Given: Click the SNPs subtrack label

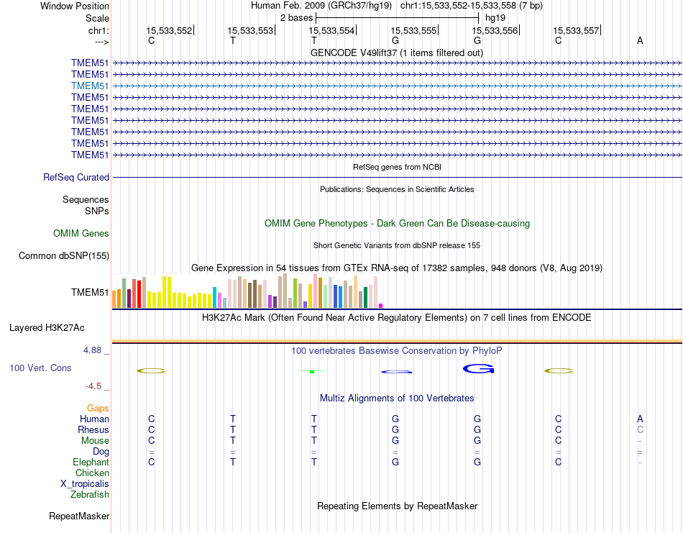Looking at the screenshot, I should tap(97, 211).
